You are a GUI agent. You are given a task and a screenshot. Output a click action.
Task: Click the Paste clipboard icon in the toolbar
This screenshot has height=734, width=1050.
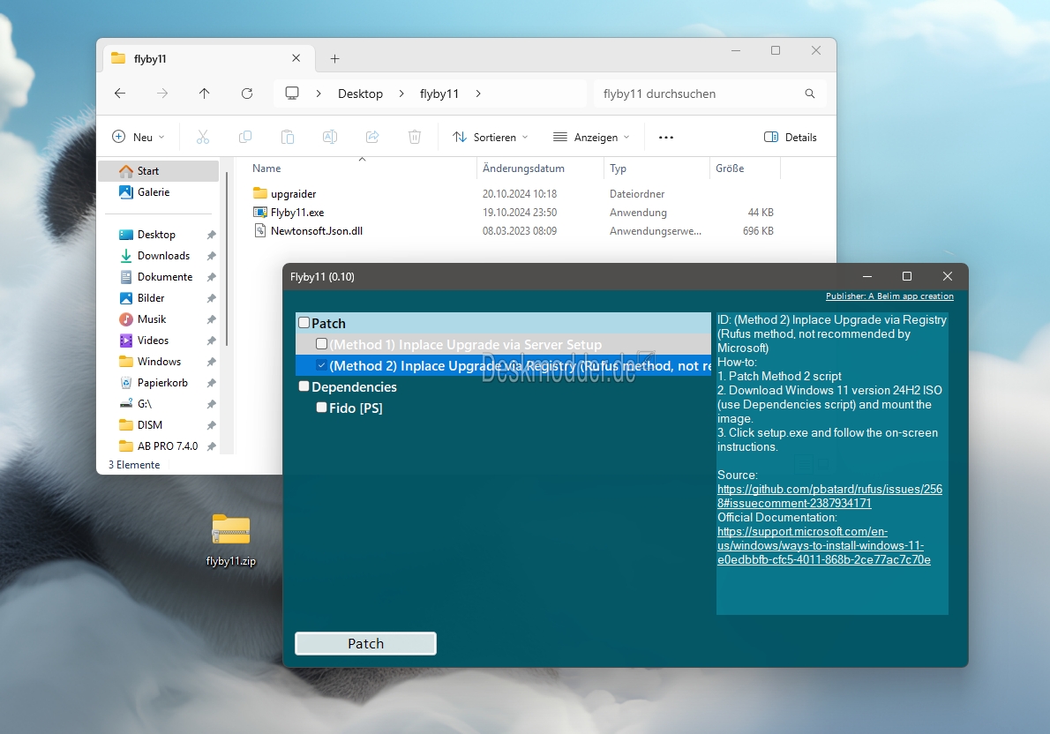[x=288, y=138]
